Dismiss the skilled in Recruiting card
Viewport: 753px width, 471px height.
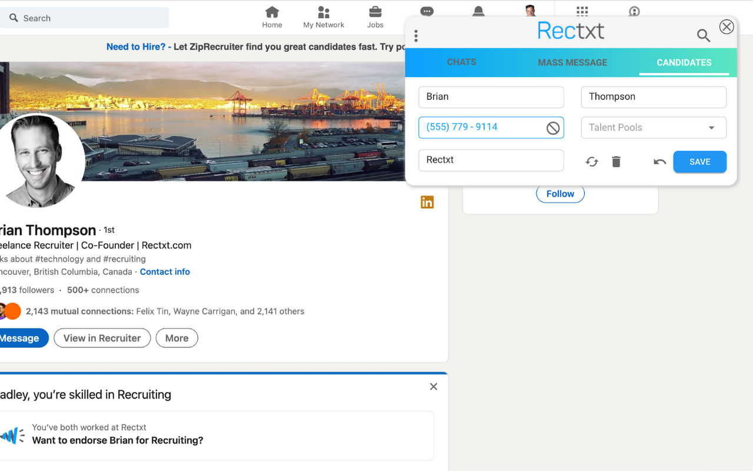click(x=434, y=387)
